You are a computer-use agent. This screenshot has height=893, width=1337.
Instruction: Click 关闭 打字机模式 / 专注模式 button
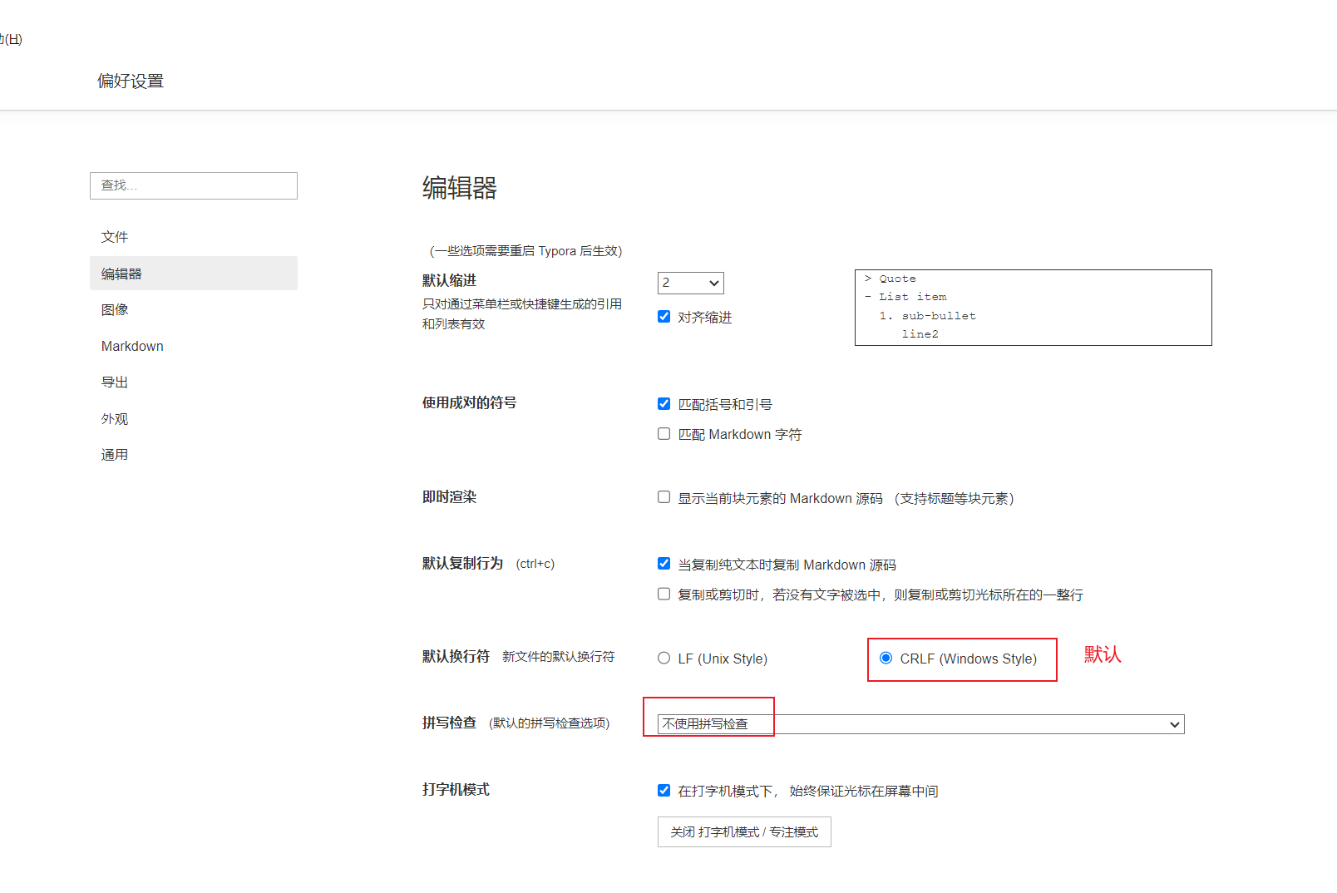tap(744, 832)
